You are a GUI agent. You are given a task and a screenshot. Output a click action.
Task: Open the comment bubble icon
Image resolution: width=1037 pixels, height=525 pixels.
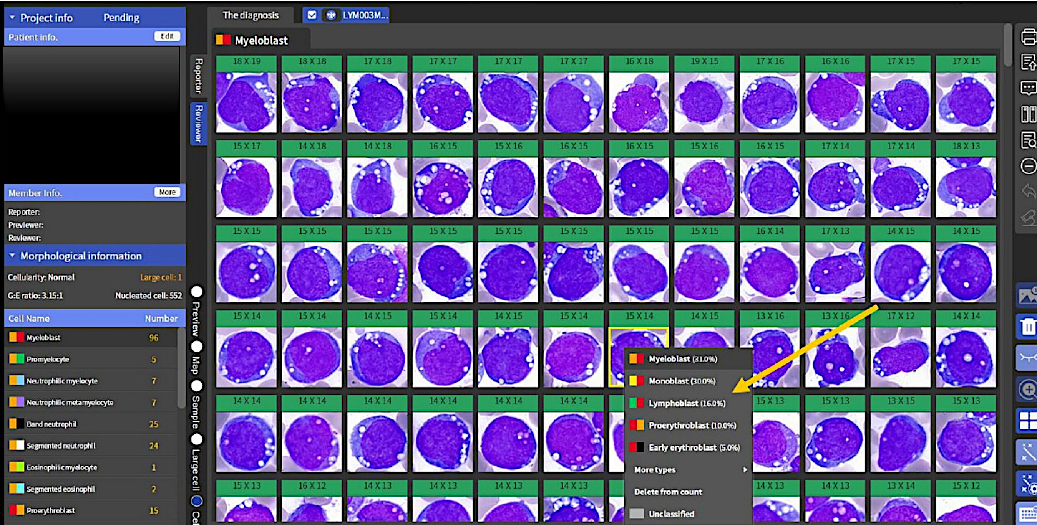(x=1028, y=87)
